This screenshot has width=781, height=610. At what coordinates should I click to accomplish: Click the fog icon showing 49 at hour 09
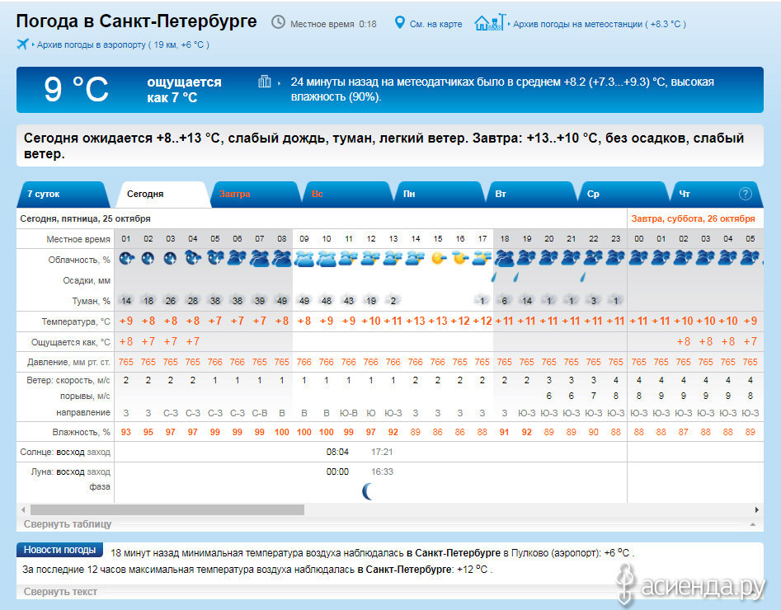(x=303, y=301)
